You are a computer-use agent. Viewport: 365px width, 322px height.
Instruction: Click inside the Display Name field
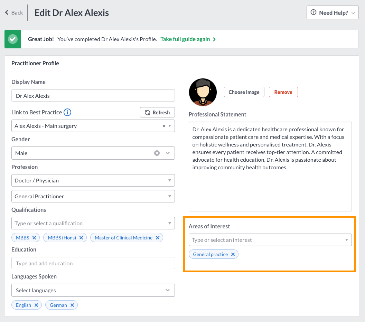(x=93, y=95)
